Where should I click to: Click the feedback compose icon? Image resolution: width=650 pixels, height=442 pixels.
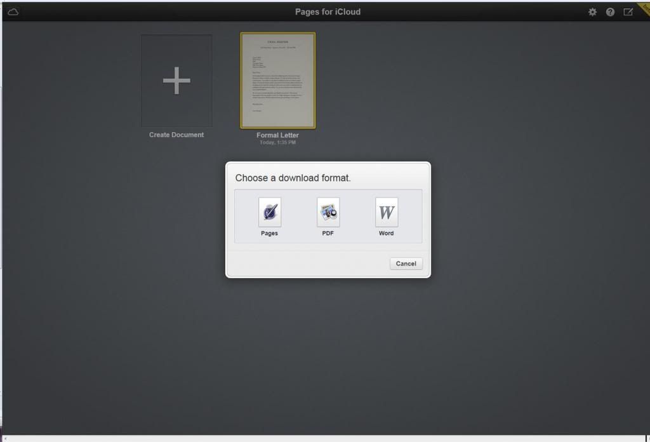tap(628, 12)
